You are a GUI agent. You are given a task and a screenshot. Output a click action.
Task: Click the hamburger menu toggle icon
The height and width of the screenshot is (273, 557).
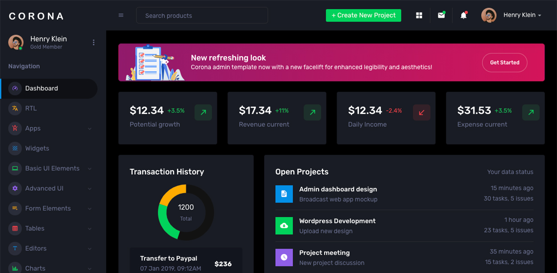point(121,15)
